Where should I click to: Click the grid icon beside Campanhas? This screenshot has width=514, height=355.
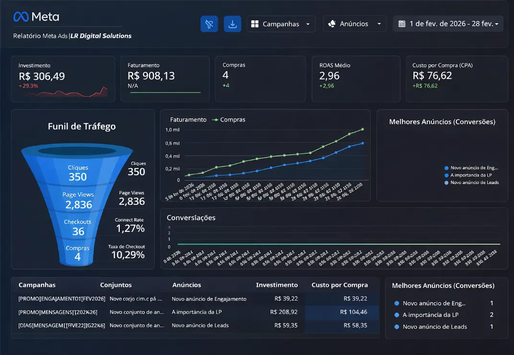pyautogui.click(x=256, y=23)
